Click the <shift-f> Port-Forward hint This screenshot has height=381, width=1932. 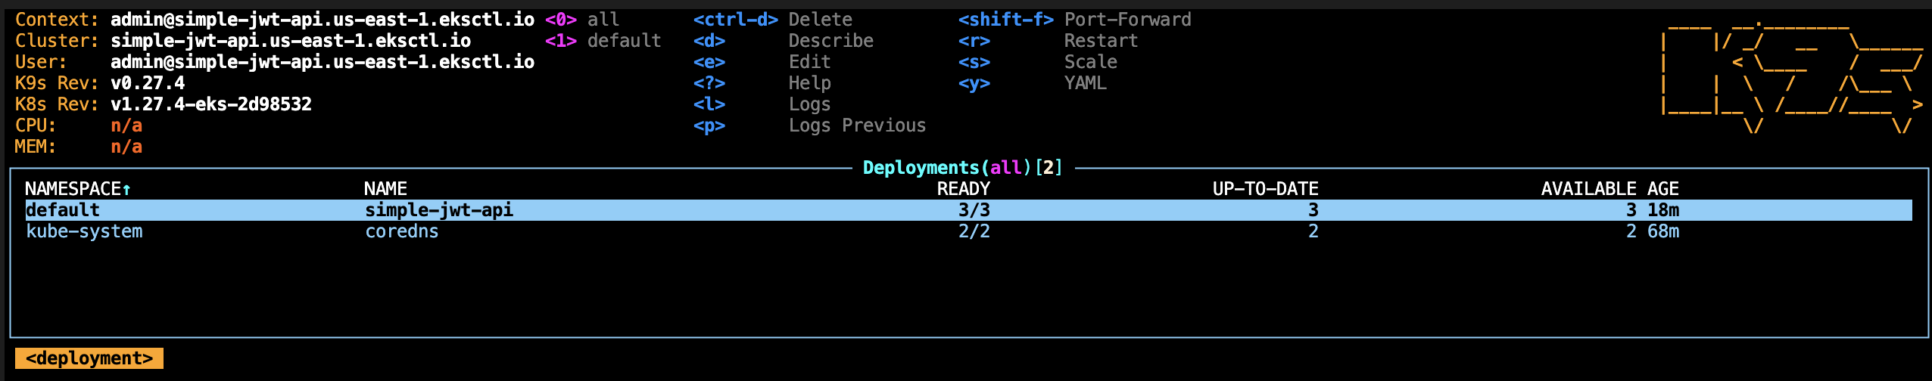click(x=1075, y=20)
